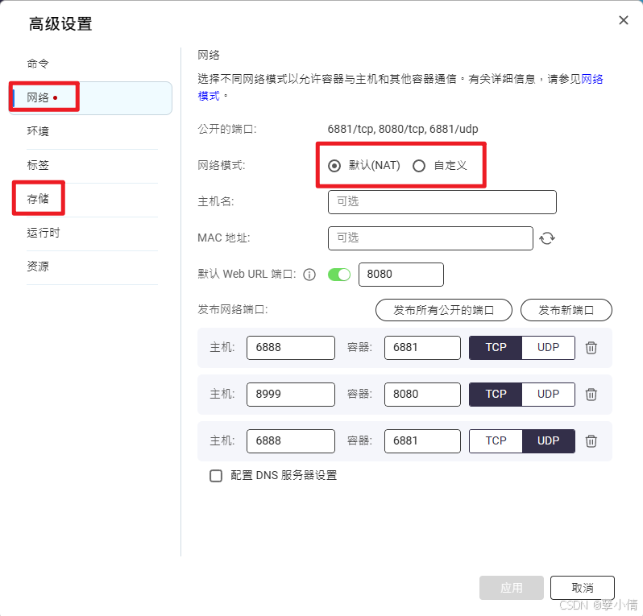
Task: Click the 公开的端口: label
Action: click(x=226, y=129)
